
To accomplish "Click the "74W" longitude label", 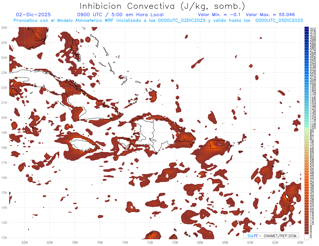I will [125, 242].
